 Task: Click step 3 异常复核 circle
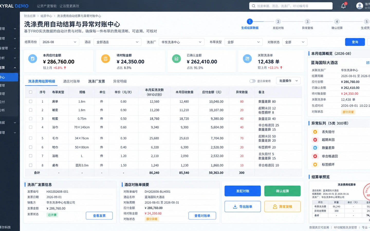coord(307,22)
